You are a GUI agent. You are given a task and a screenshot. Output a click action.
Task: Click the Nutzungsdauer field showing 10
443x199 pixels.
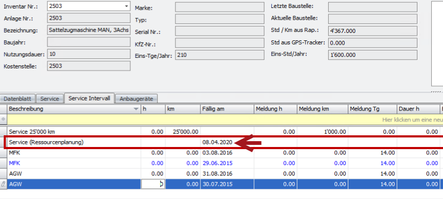click(x=89, y=54)
